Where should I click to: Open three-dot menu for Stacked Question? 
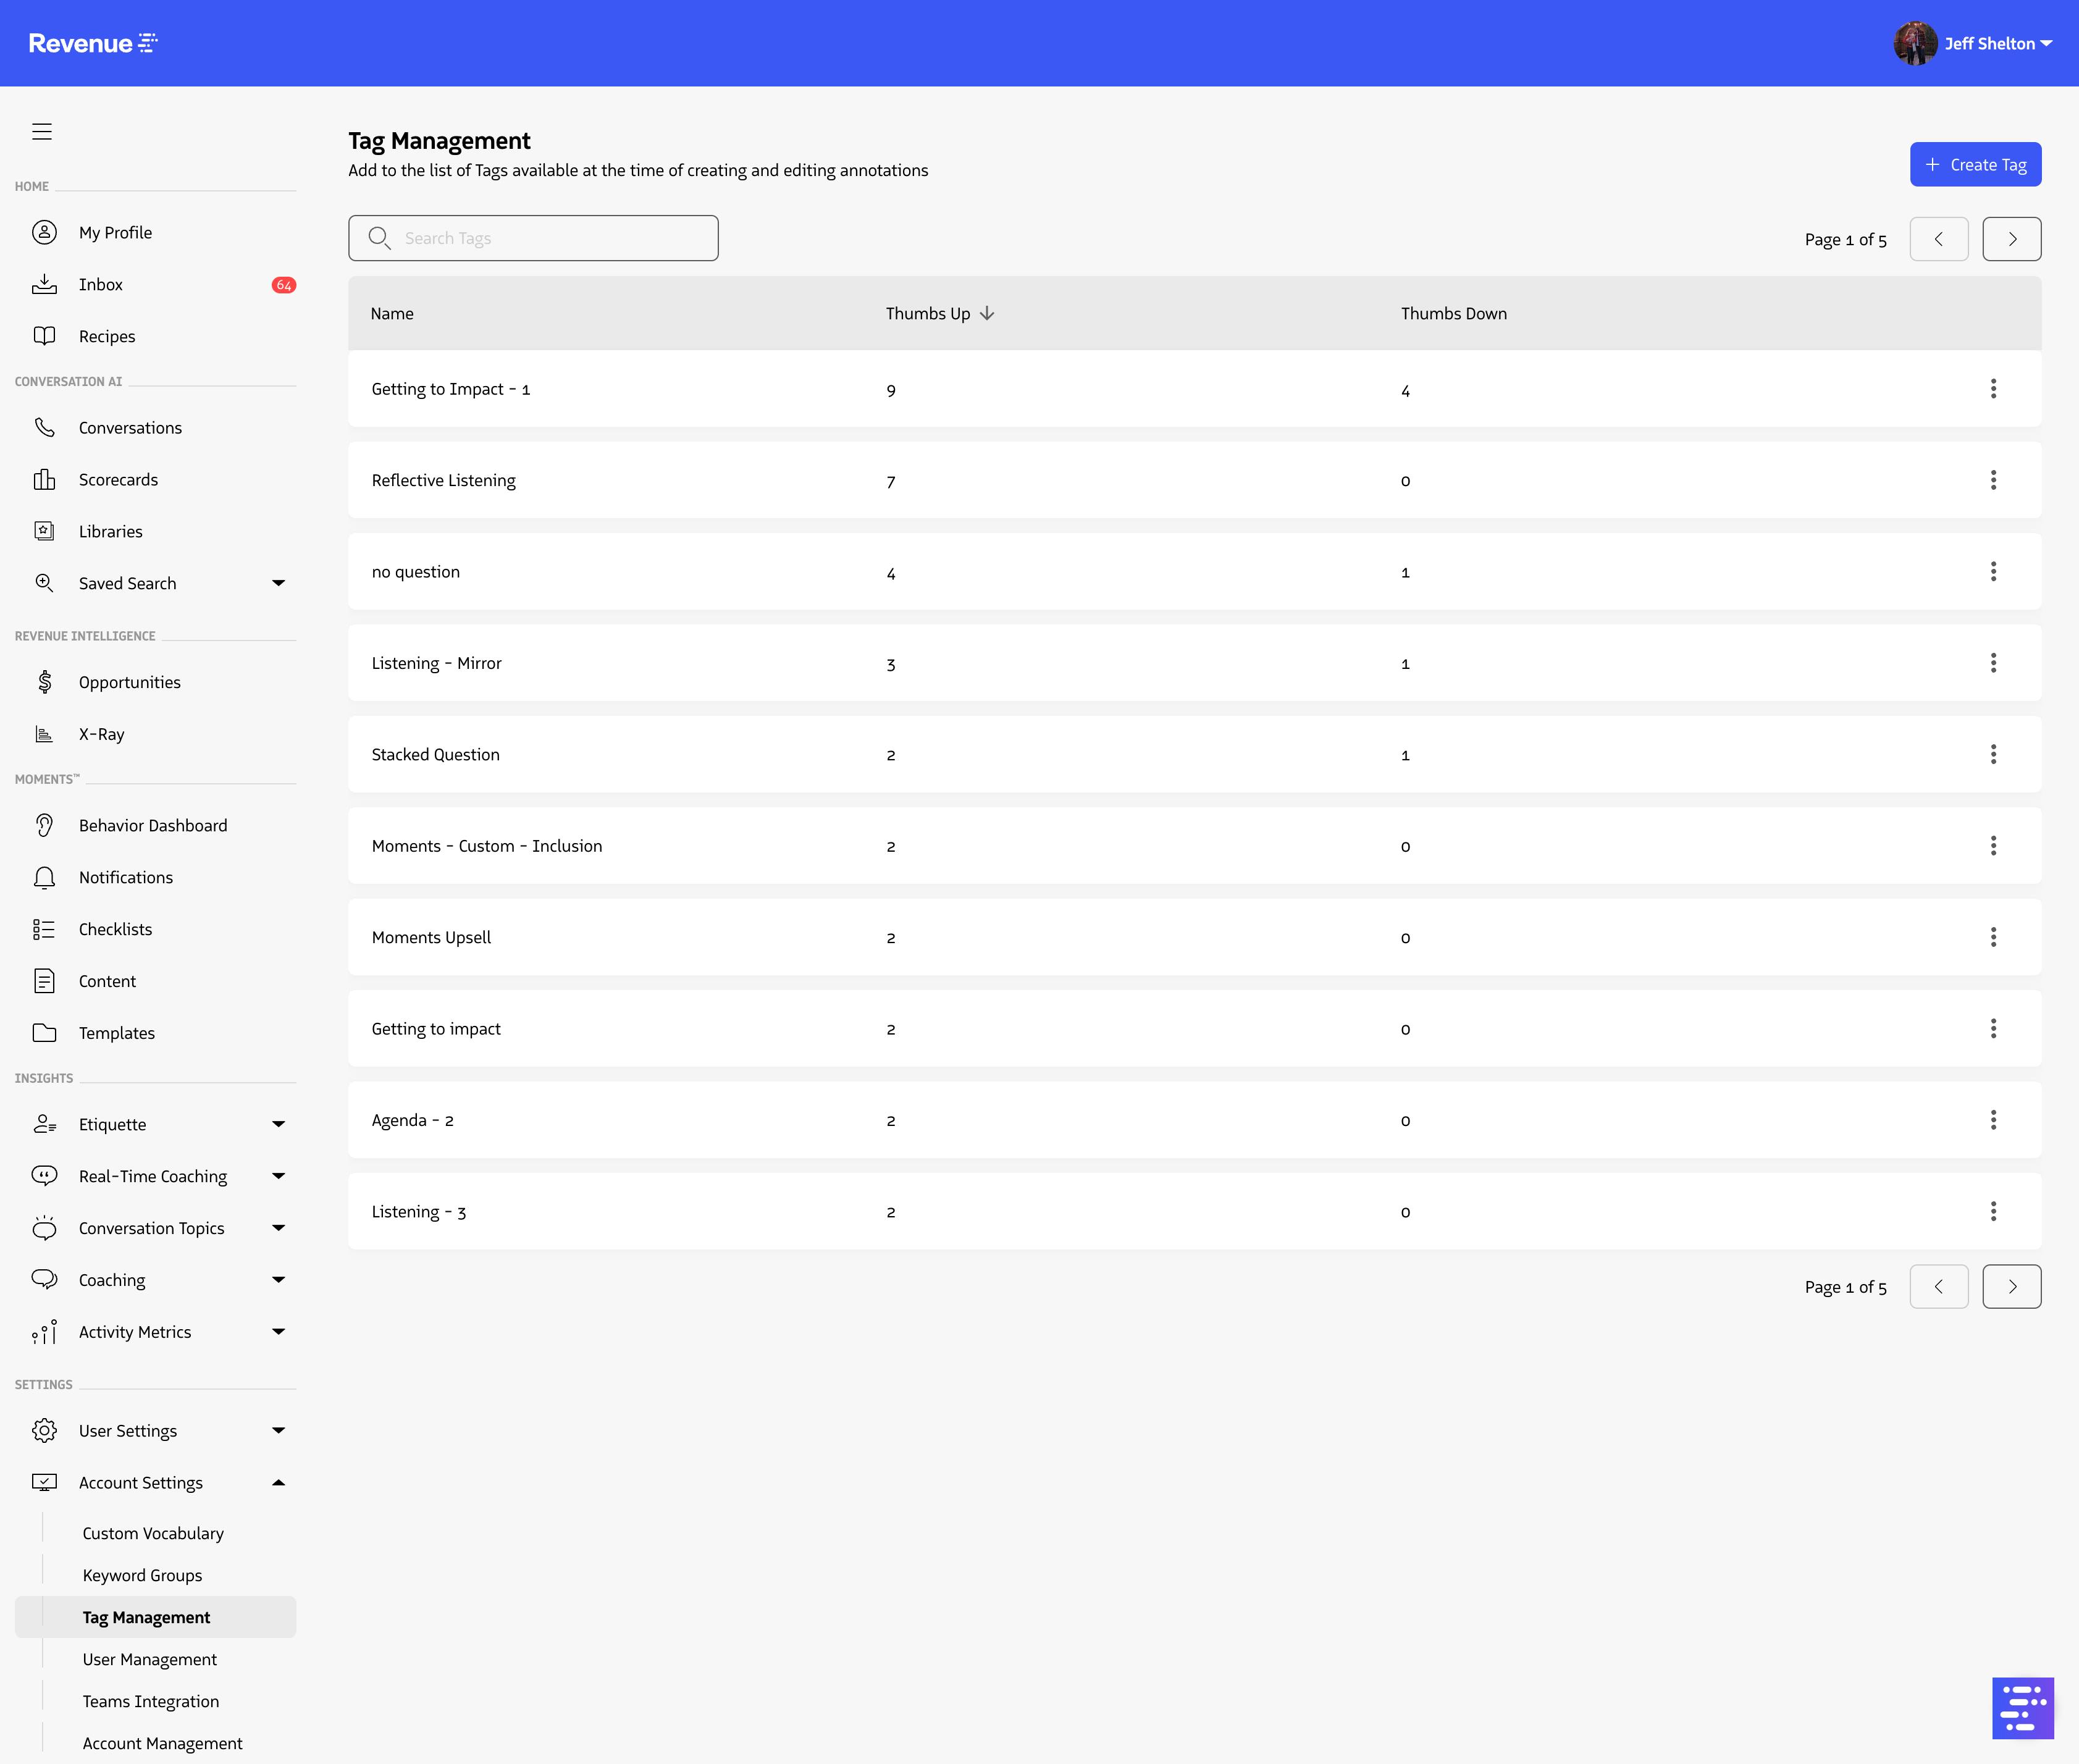click(1992, 754)
